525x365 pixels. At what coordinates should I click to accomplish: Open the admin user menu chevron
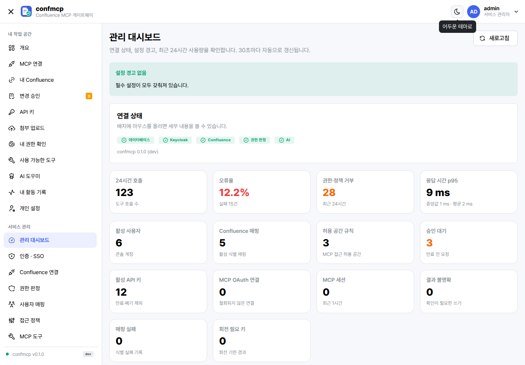click(516, 12)
